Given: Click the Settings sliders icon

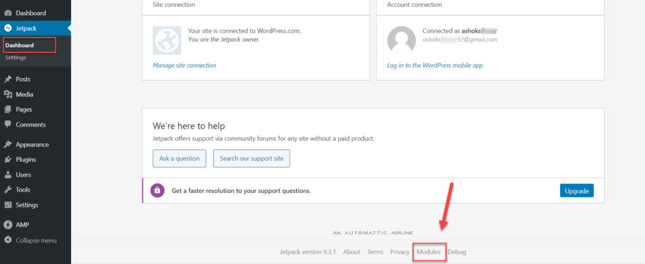Looking at the screenshot, I should [8, 205].
